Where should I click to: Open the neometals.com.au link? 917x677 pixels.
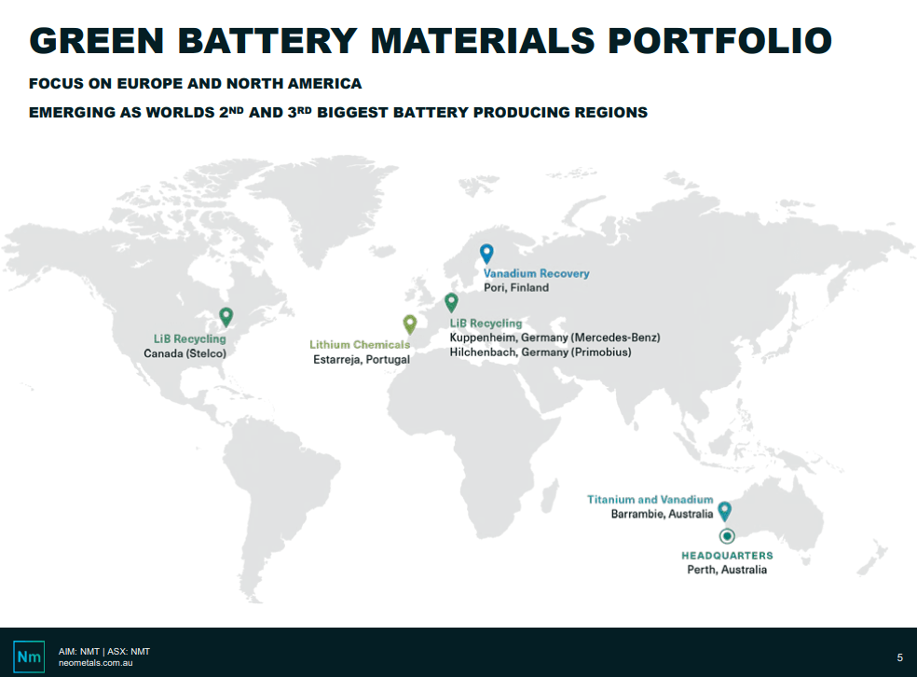click(95, 663)
